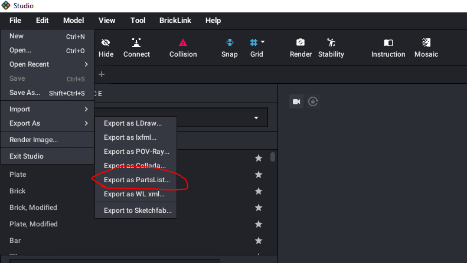Open the Edit menu
The image size is (467, 263).
pos(43,21)
